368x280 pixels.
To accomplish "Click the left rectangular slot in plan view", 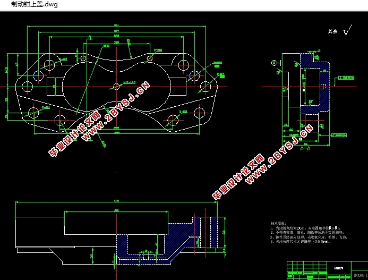I will 55,87.
